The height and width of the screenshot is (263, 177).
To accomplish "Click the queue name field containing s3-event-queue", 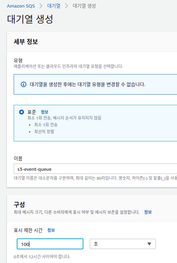I will (x=95, y=169).
